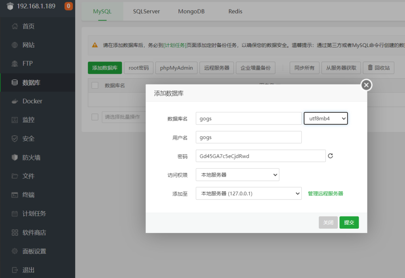Switch to the MongoDB tab
The image size is (405, 278).
pos(191,11)
